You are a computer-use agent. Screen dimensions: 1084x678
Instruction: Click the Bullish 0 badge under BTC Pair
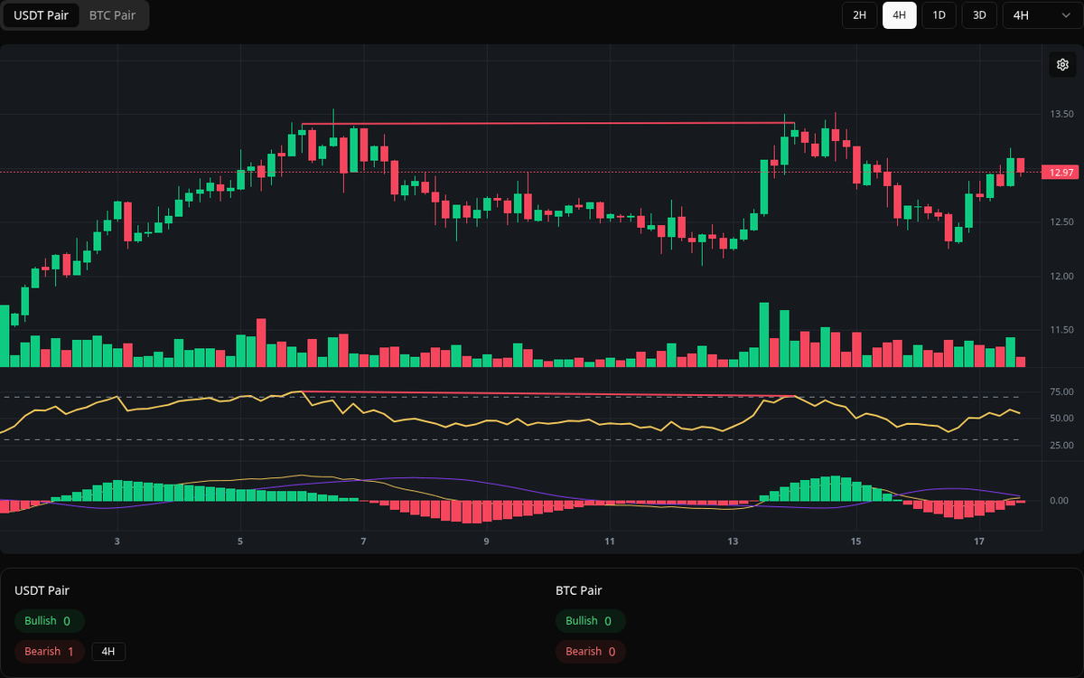(591, 621)
